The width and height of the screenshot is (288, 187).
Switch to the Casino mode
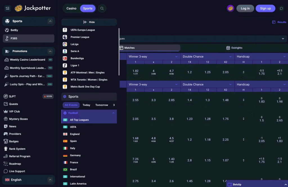pos(71,8)
